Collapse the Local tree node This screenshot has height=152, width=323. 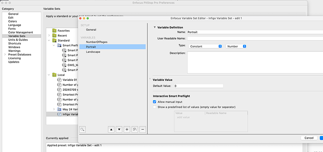click(49, 75)
